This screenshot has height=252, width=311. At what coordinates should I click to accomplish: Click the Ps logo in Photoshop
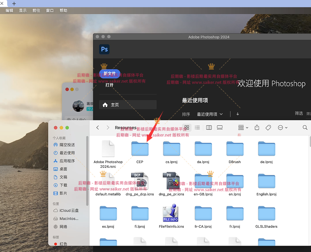pyautogui.click(x=104, y=49)
